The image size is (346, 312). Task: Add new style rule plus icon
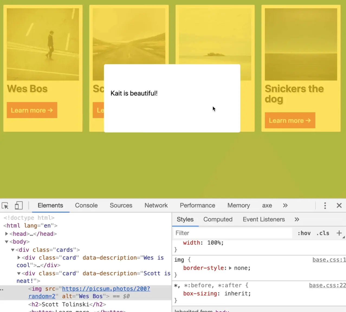point(339,233)
